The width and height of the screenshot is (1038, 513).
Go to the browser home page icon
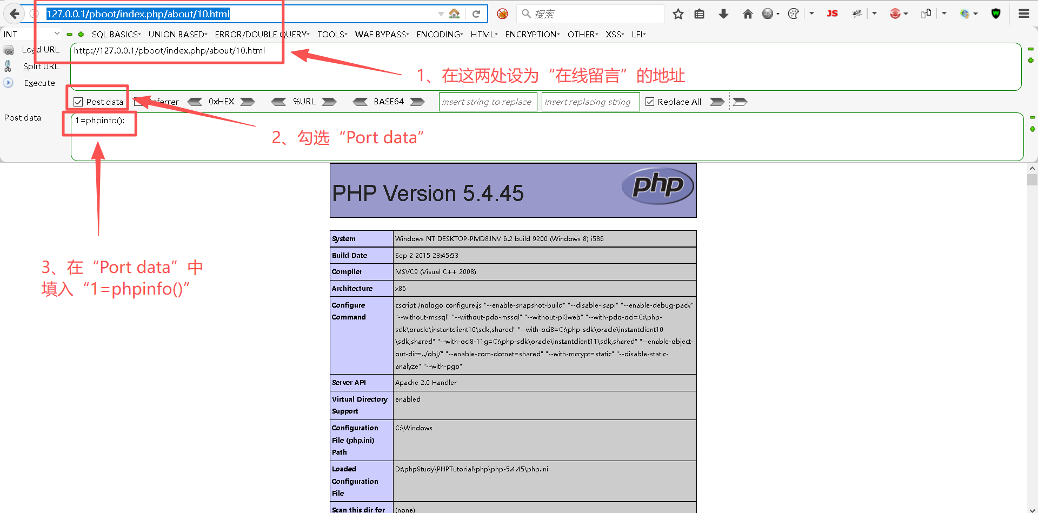(x=748, y=14)
